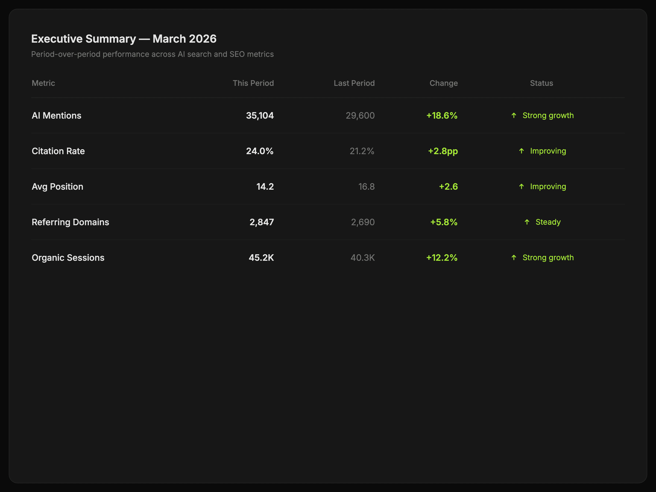Select the Referring Domains row label
656x492 pixels.
[70, 222]
